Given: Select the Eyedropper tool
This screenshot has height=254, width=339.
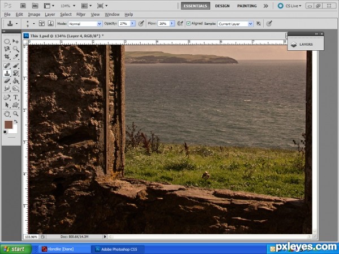Looking at the screenshot, I should 15,57.
